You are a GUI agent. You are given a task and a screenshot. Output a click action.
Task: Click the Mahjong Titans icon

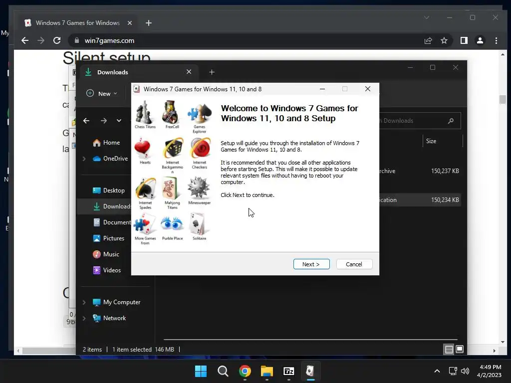point(170,188)
